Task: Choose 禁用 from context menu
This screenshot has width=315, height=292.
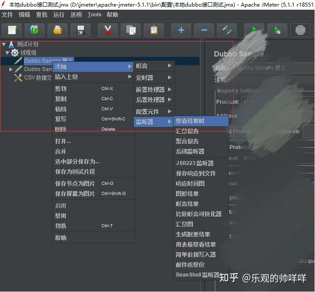Action: click(94, 216)
